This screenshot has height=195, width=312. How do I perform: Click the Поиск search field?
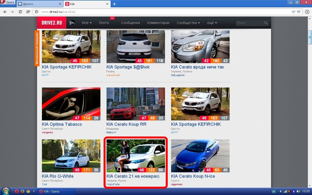pyautogui.click(x=249, y=23)
